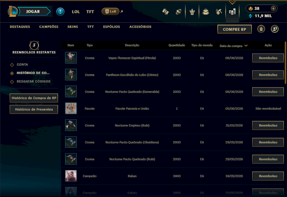Refund Nocturne Pacto Quebrado (Rubi)
Image resolution: width=287 pixels, height=197 pixels.
point(268,159)
